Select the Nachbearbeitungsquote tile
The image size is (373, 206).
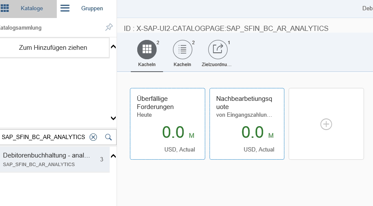(247, 124)
